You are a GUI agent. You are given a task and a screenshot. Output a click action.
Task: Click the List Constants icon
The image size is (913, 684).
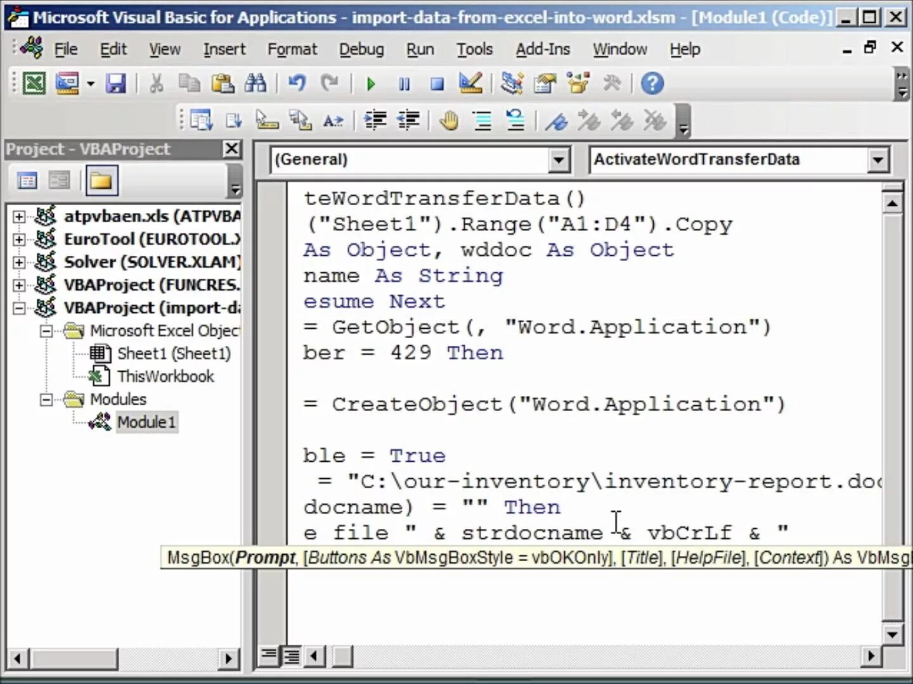[x=234, y=120]
